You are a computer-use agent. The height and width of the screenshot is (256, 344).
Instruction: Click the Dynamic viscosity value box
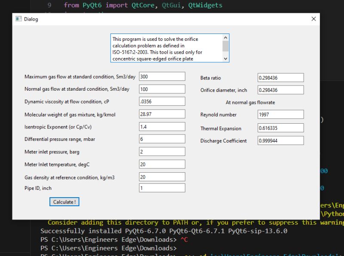coord(162,101)
